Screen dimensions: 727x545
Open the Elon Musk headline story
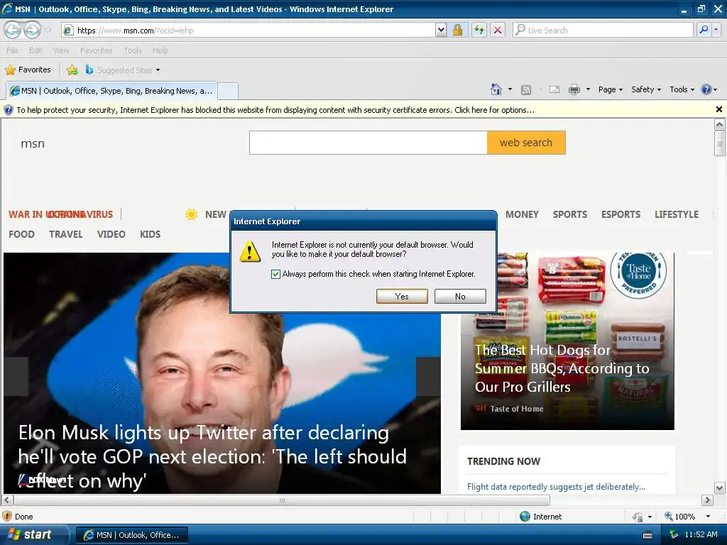point(212,456)
